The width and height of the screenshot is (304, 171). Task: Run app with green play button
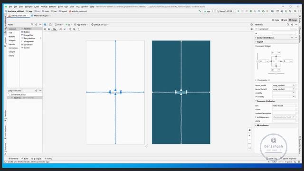(x=238, y=11)
